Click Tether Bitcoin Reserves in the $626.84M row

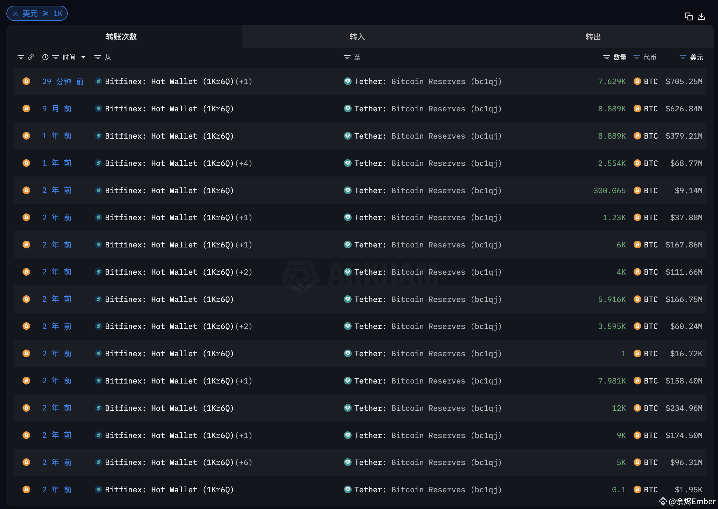pos(428,109)
